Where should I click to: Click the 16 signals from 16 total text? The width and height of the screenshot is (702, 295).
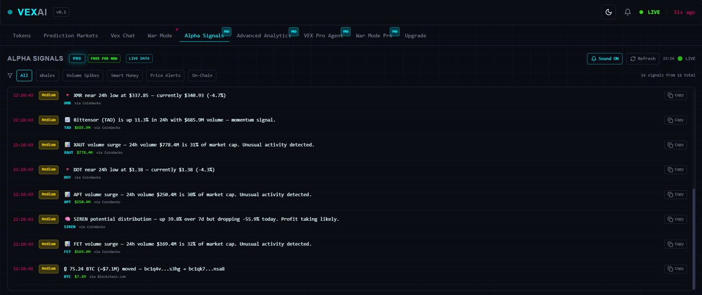668,76
